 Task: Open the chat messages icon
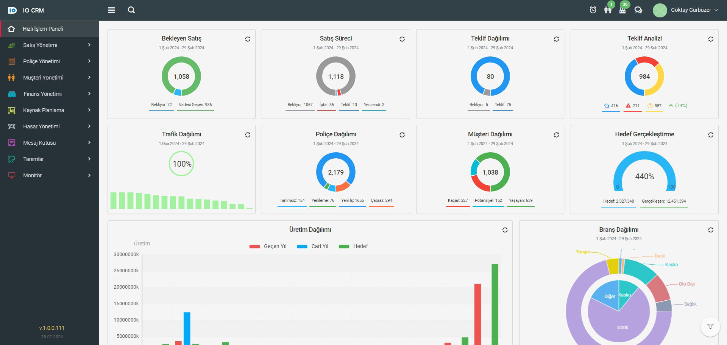[638, 10]
